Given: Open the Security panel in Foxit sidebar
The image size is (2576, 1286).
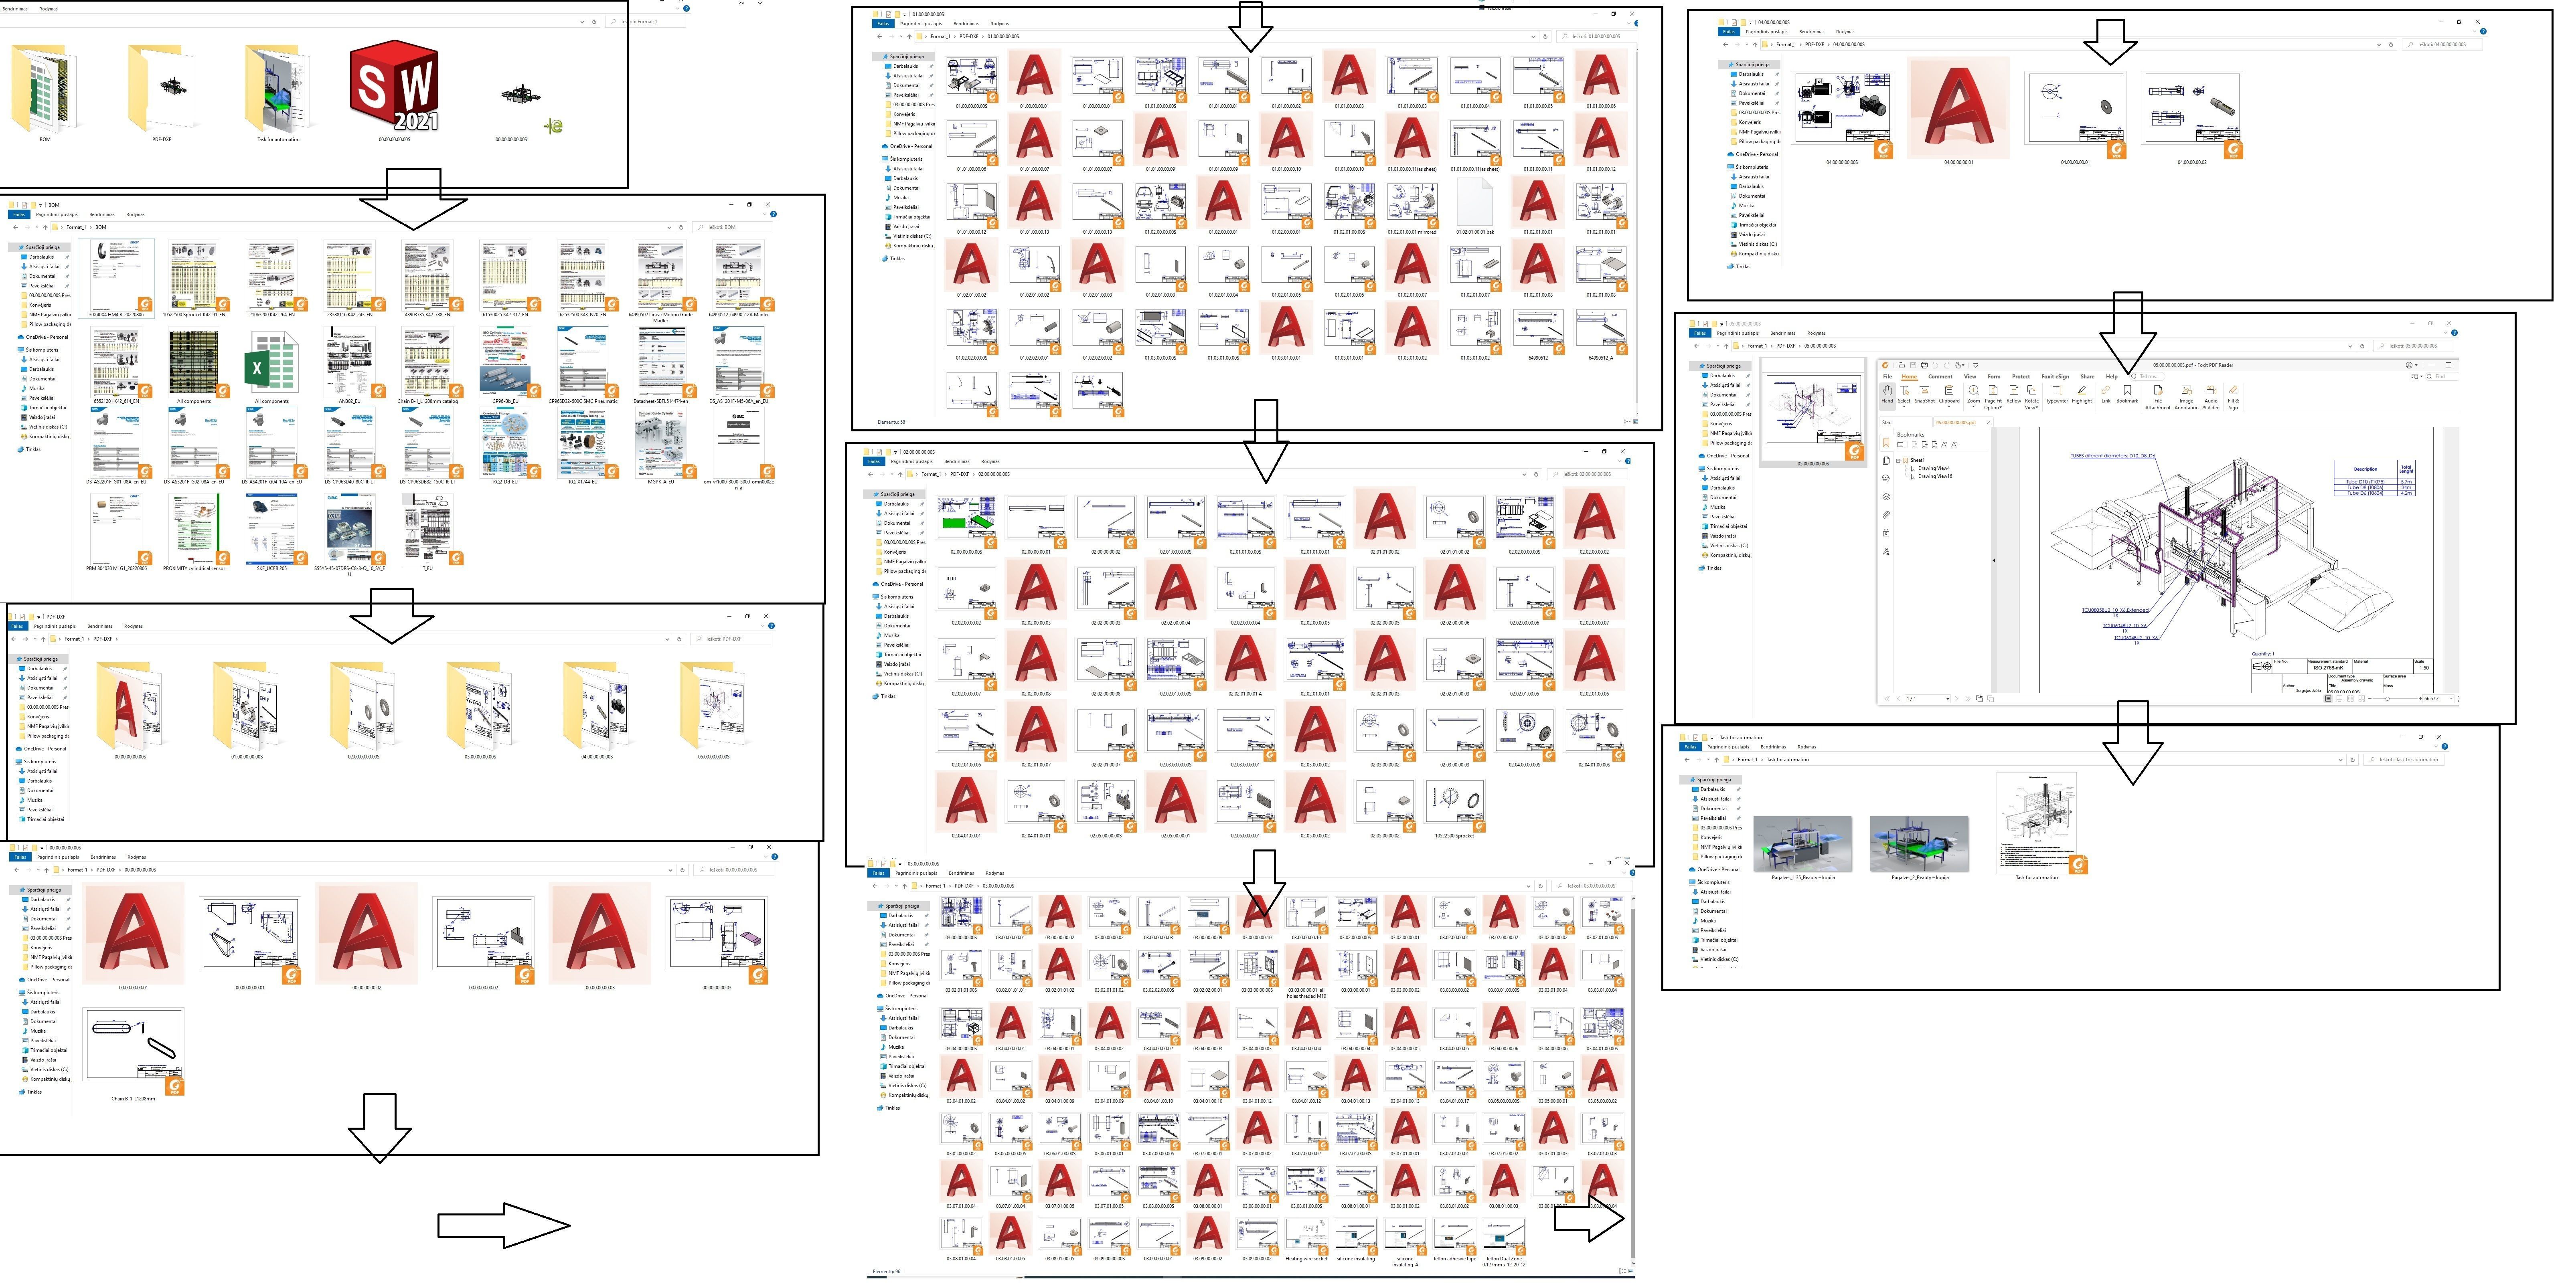Looking at the screenshot, I should click(x=1886, y=533).
